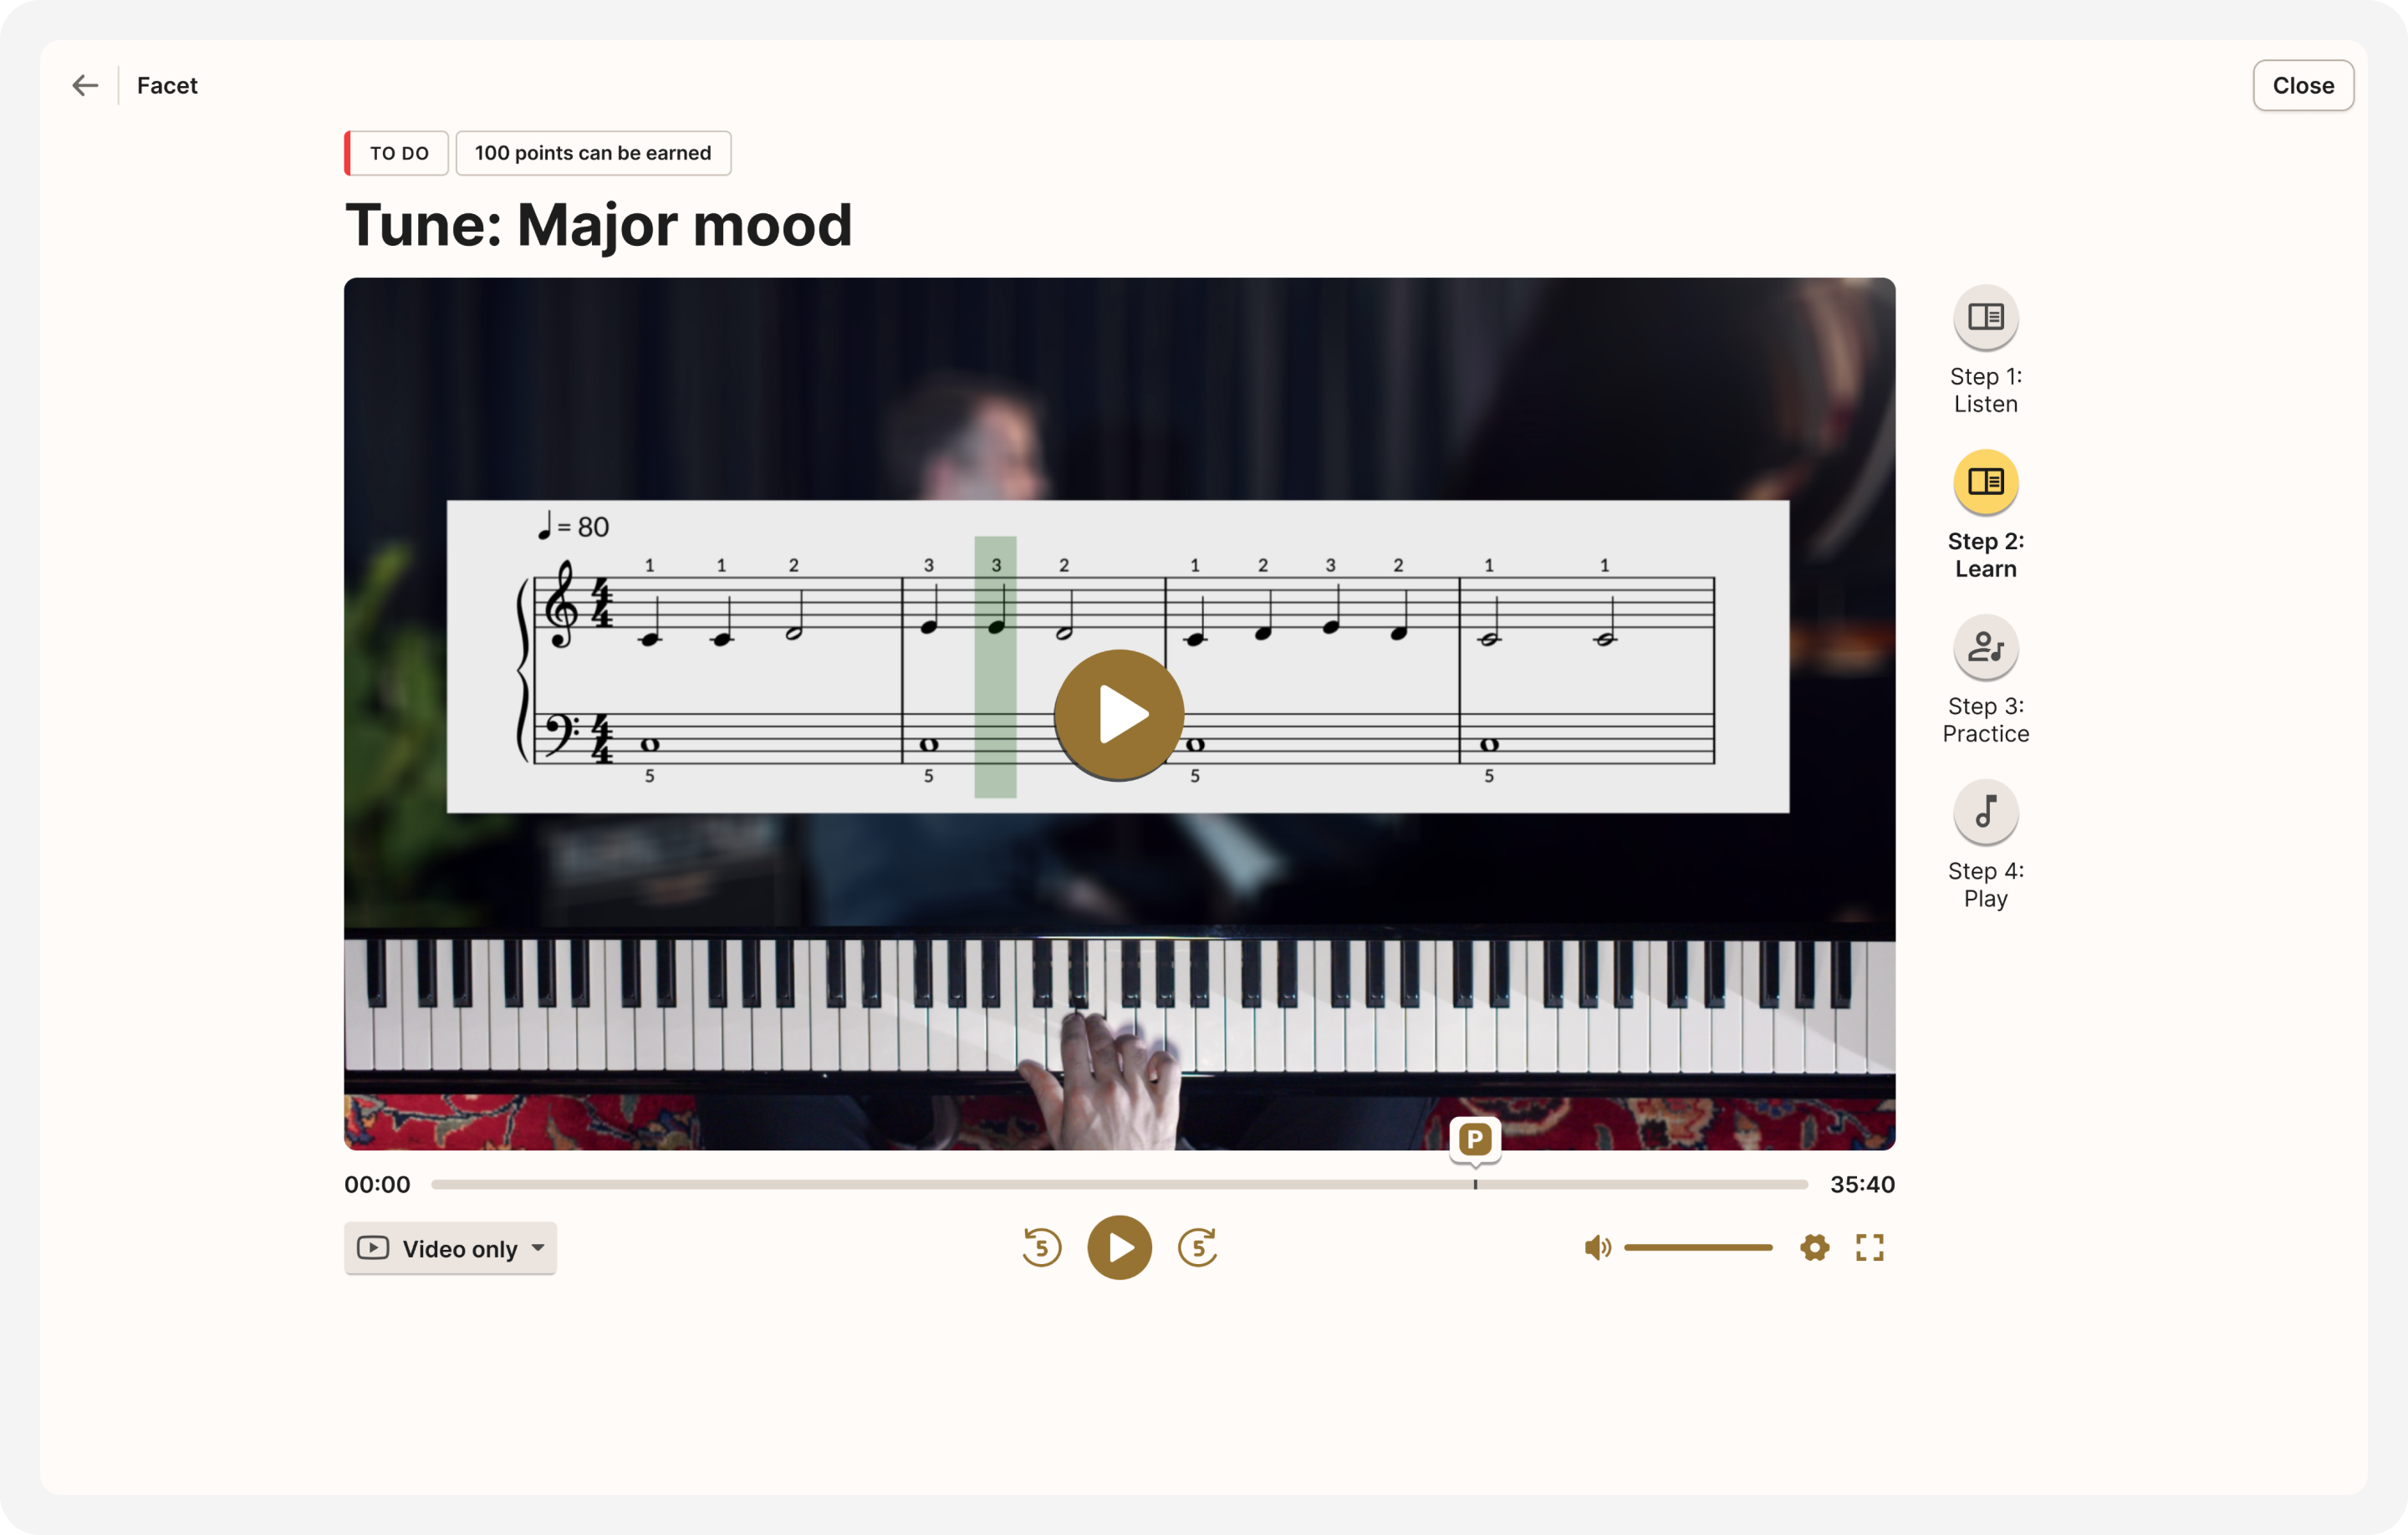The height and width of the screenshot is (1535, 2408).
Task: Open Step 1: Listen icon
Action: tap(1985, 317)
